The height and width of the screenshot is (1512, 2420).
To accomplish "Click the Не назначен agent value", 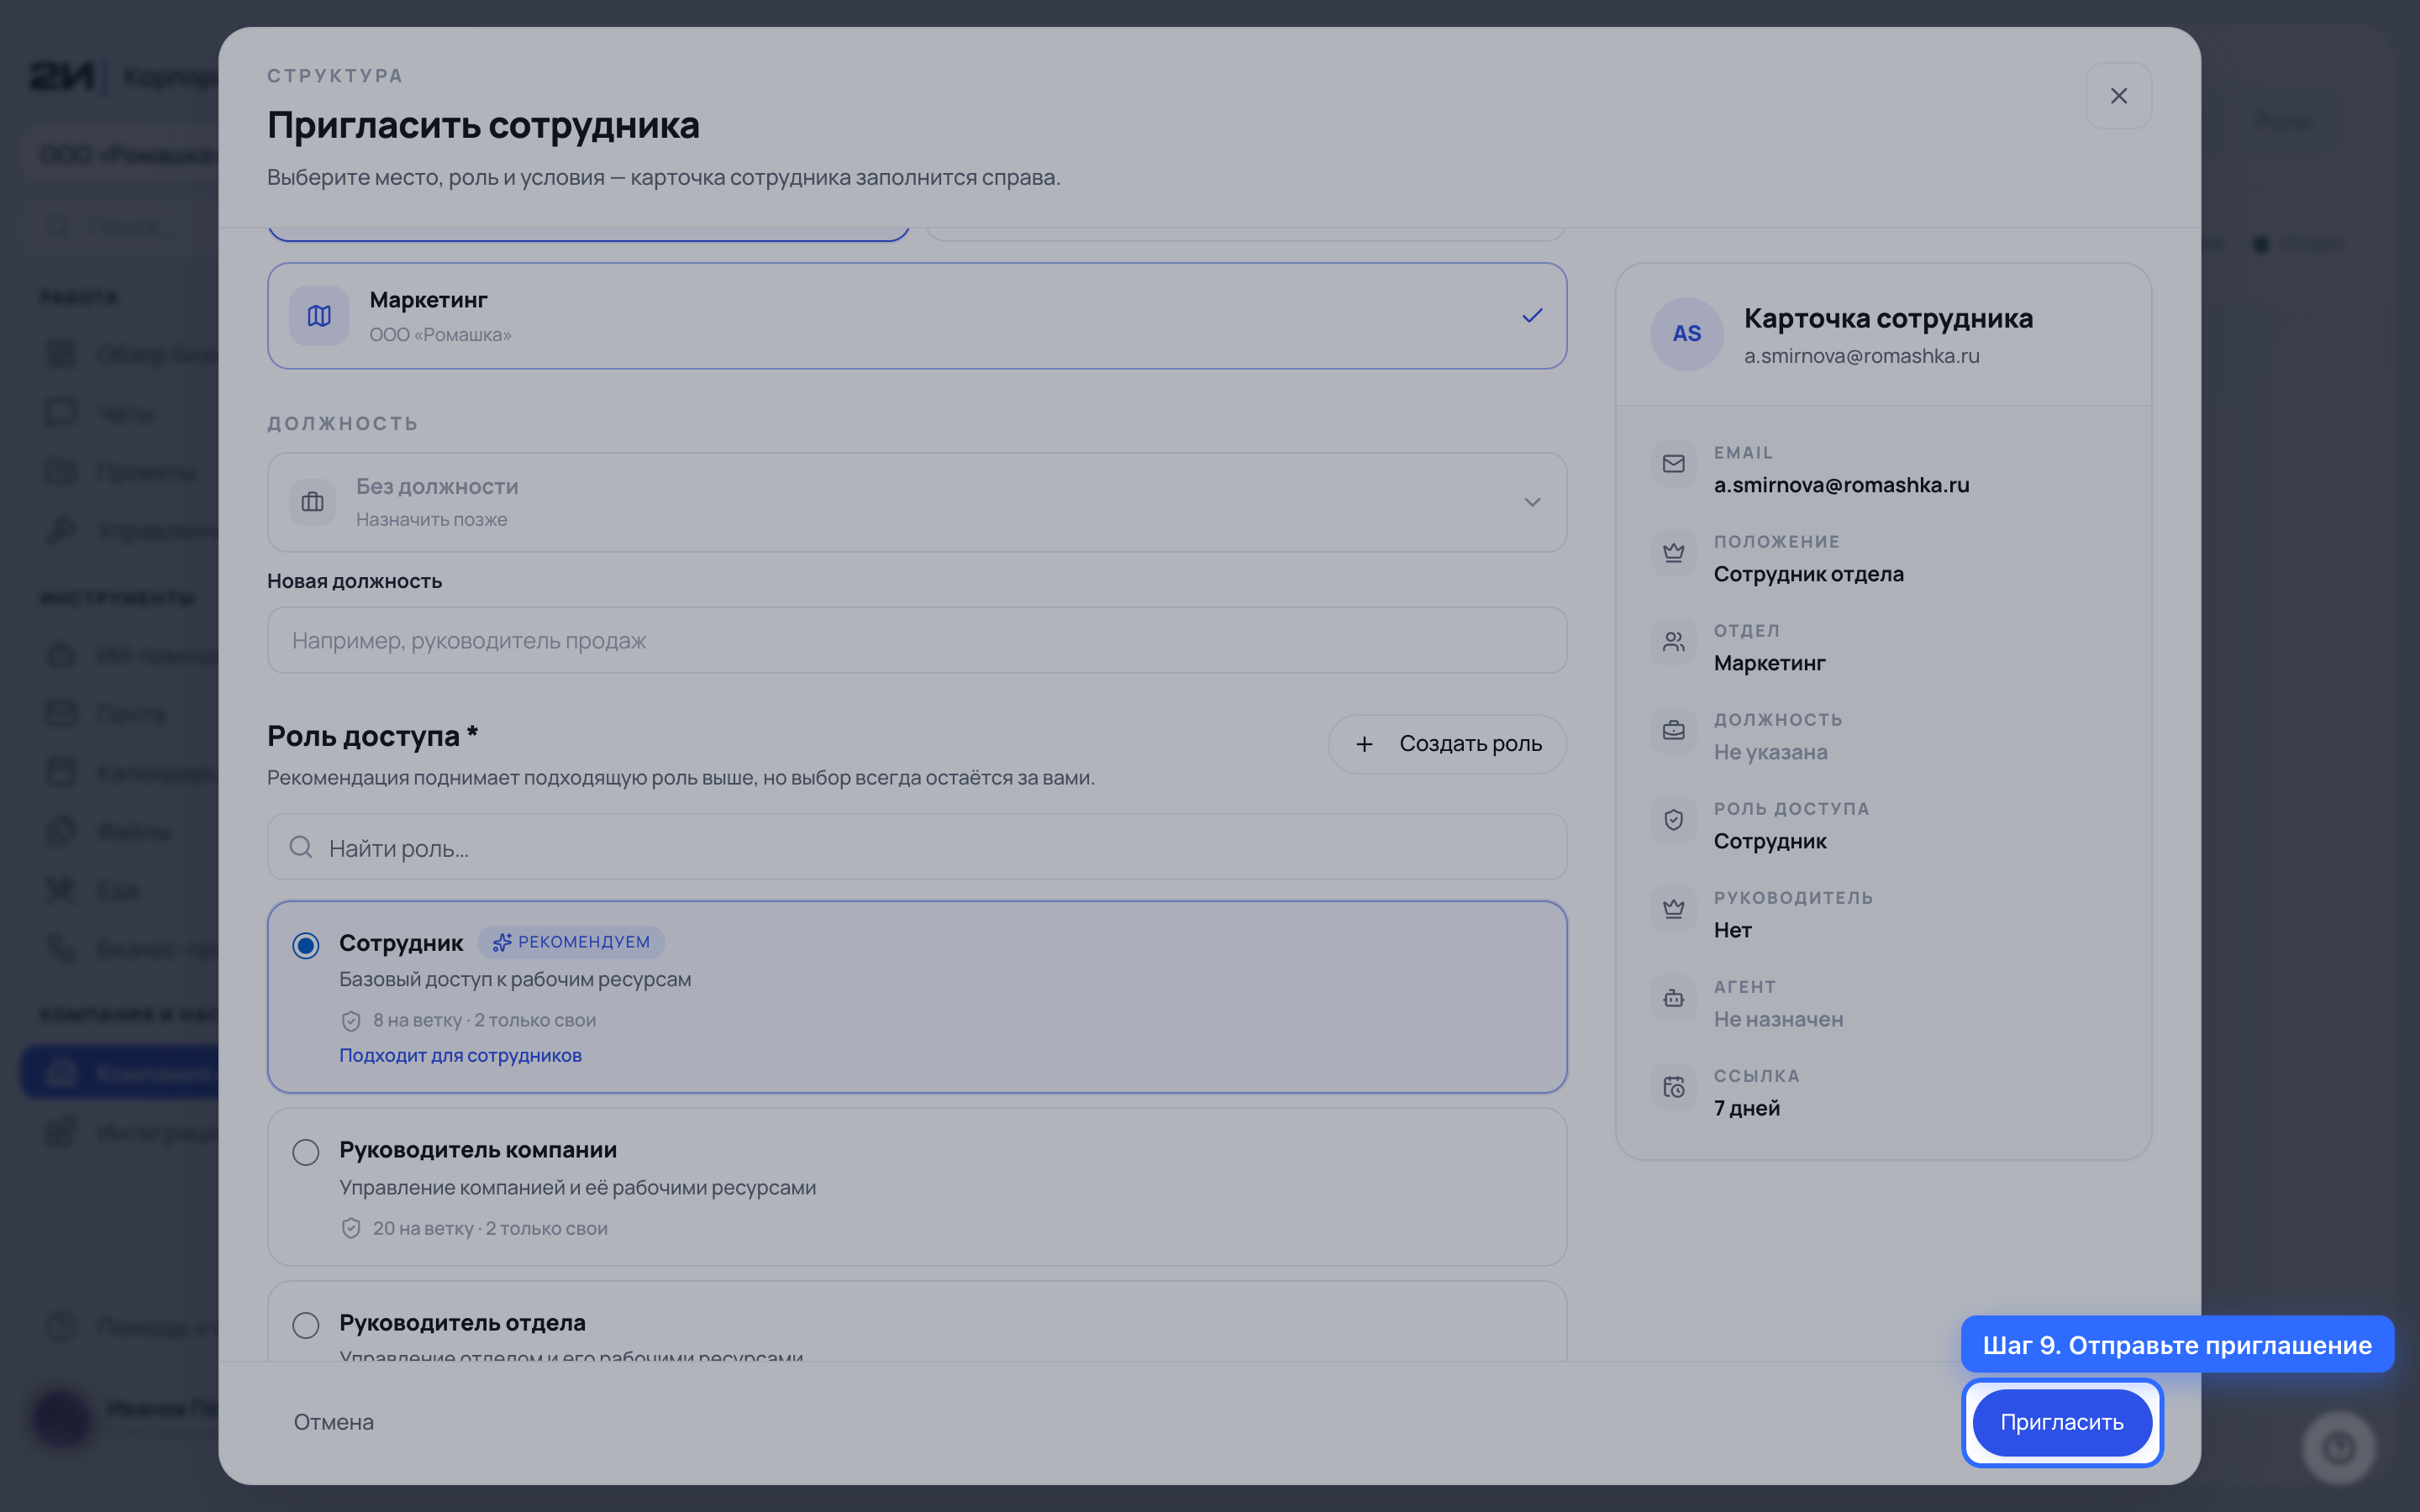I will tap(1778, 1019).
